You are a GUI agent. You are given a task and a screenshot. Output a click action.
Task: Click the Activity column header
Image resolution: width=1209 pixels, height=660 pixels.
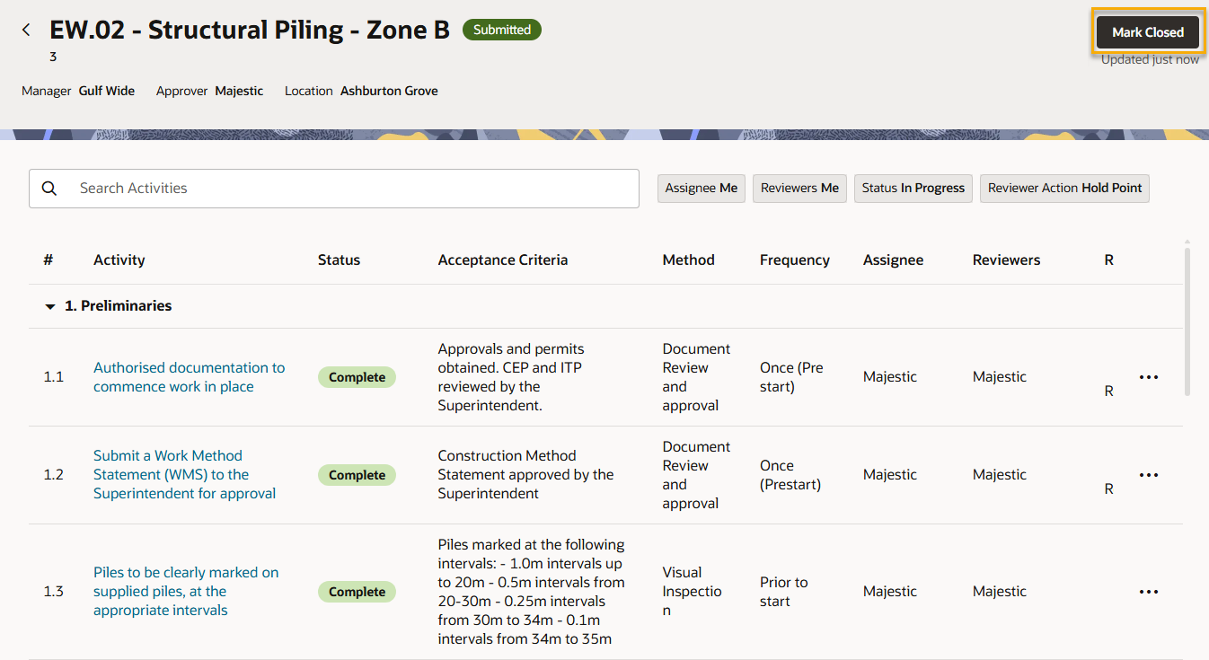[119, 260]
